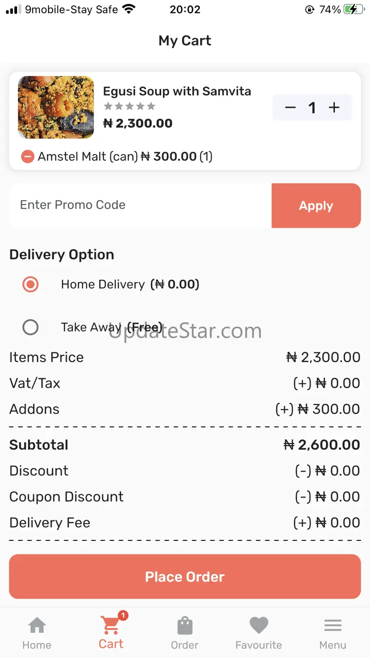Increase Egusi Soup quantity with plus
Viewport: 370px width, 658px height.
pyautogui.click(x=334, y=108)
